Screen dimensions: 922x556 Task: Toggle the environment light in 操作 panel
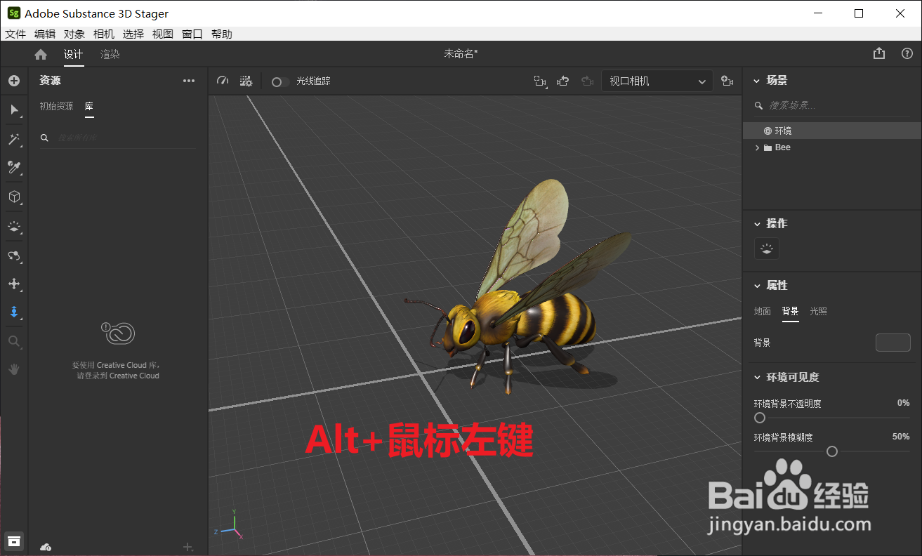766,249
